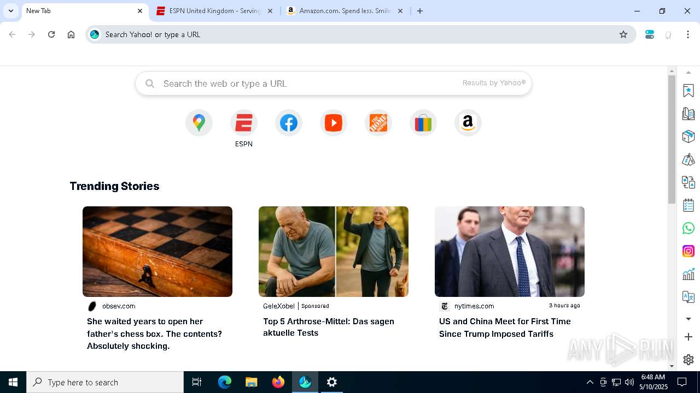This screenshot has width=700, height=393.
Task: Open the sidebar reading book icon
Action: [x=689, y=114]
